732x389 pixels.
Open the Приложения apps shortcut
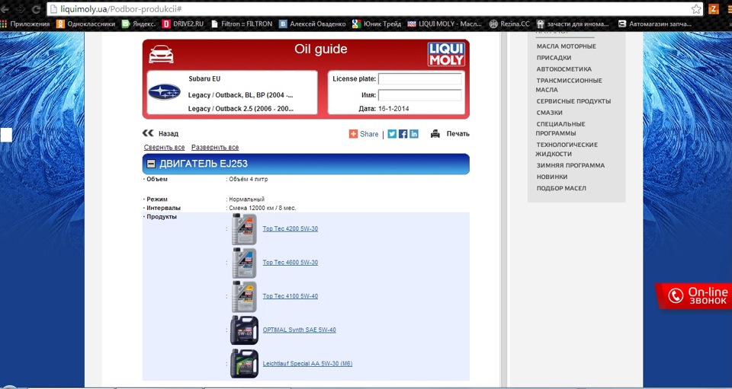tap(25, 24)
